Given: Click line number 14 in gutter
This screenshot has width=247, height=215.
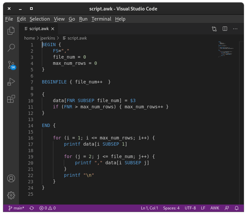Looking at the screenshot, I should pyautogui.click(x=30, y=126).
